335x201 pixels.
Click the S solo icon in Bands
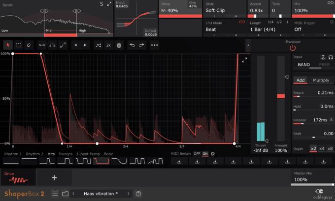point(101,4)
